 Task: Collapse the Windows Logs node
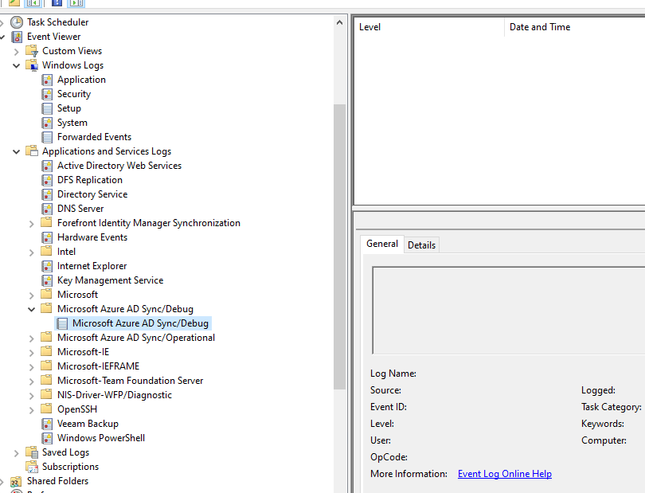coord(17,66)
